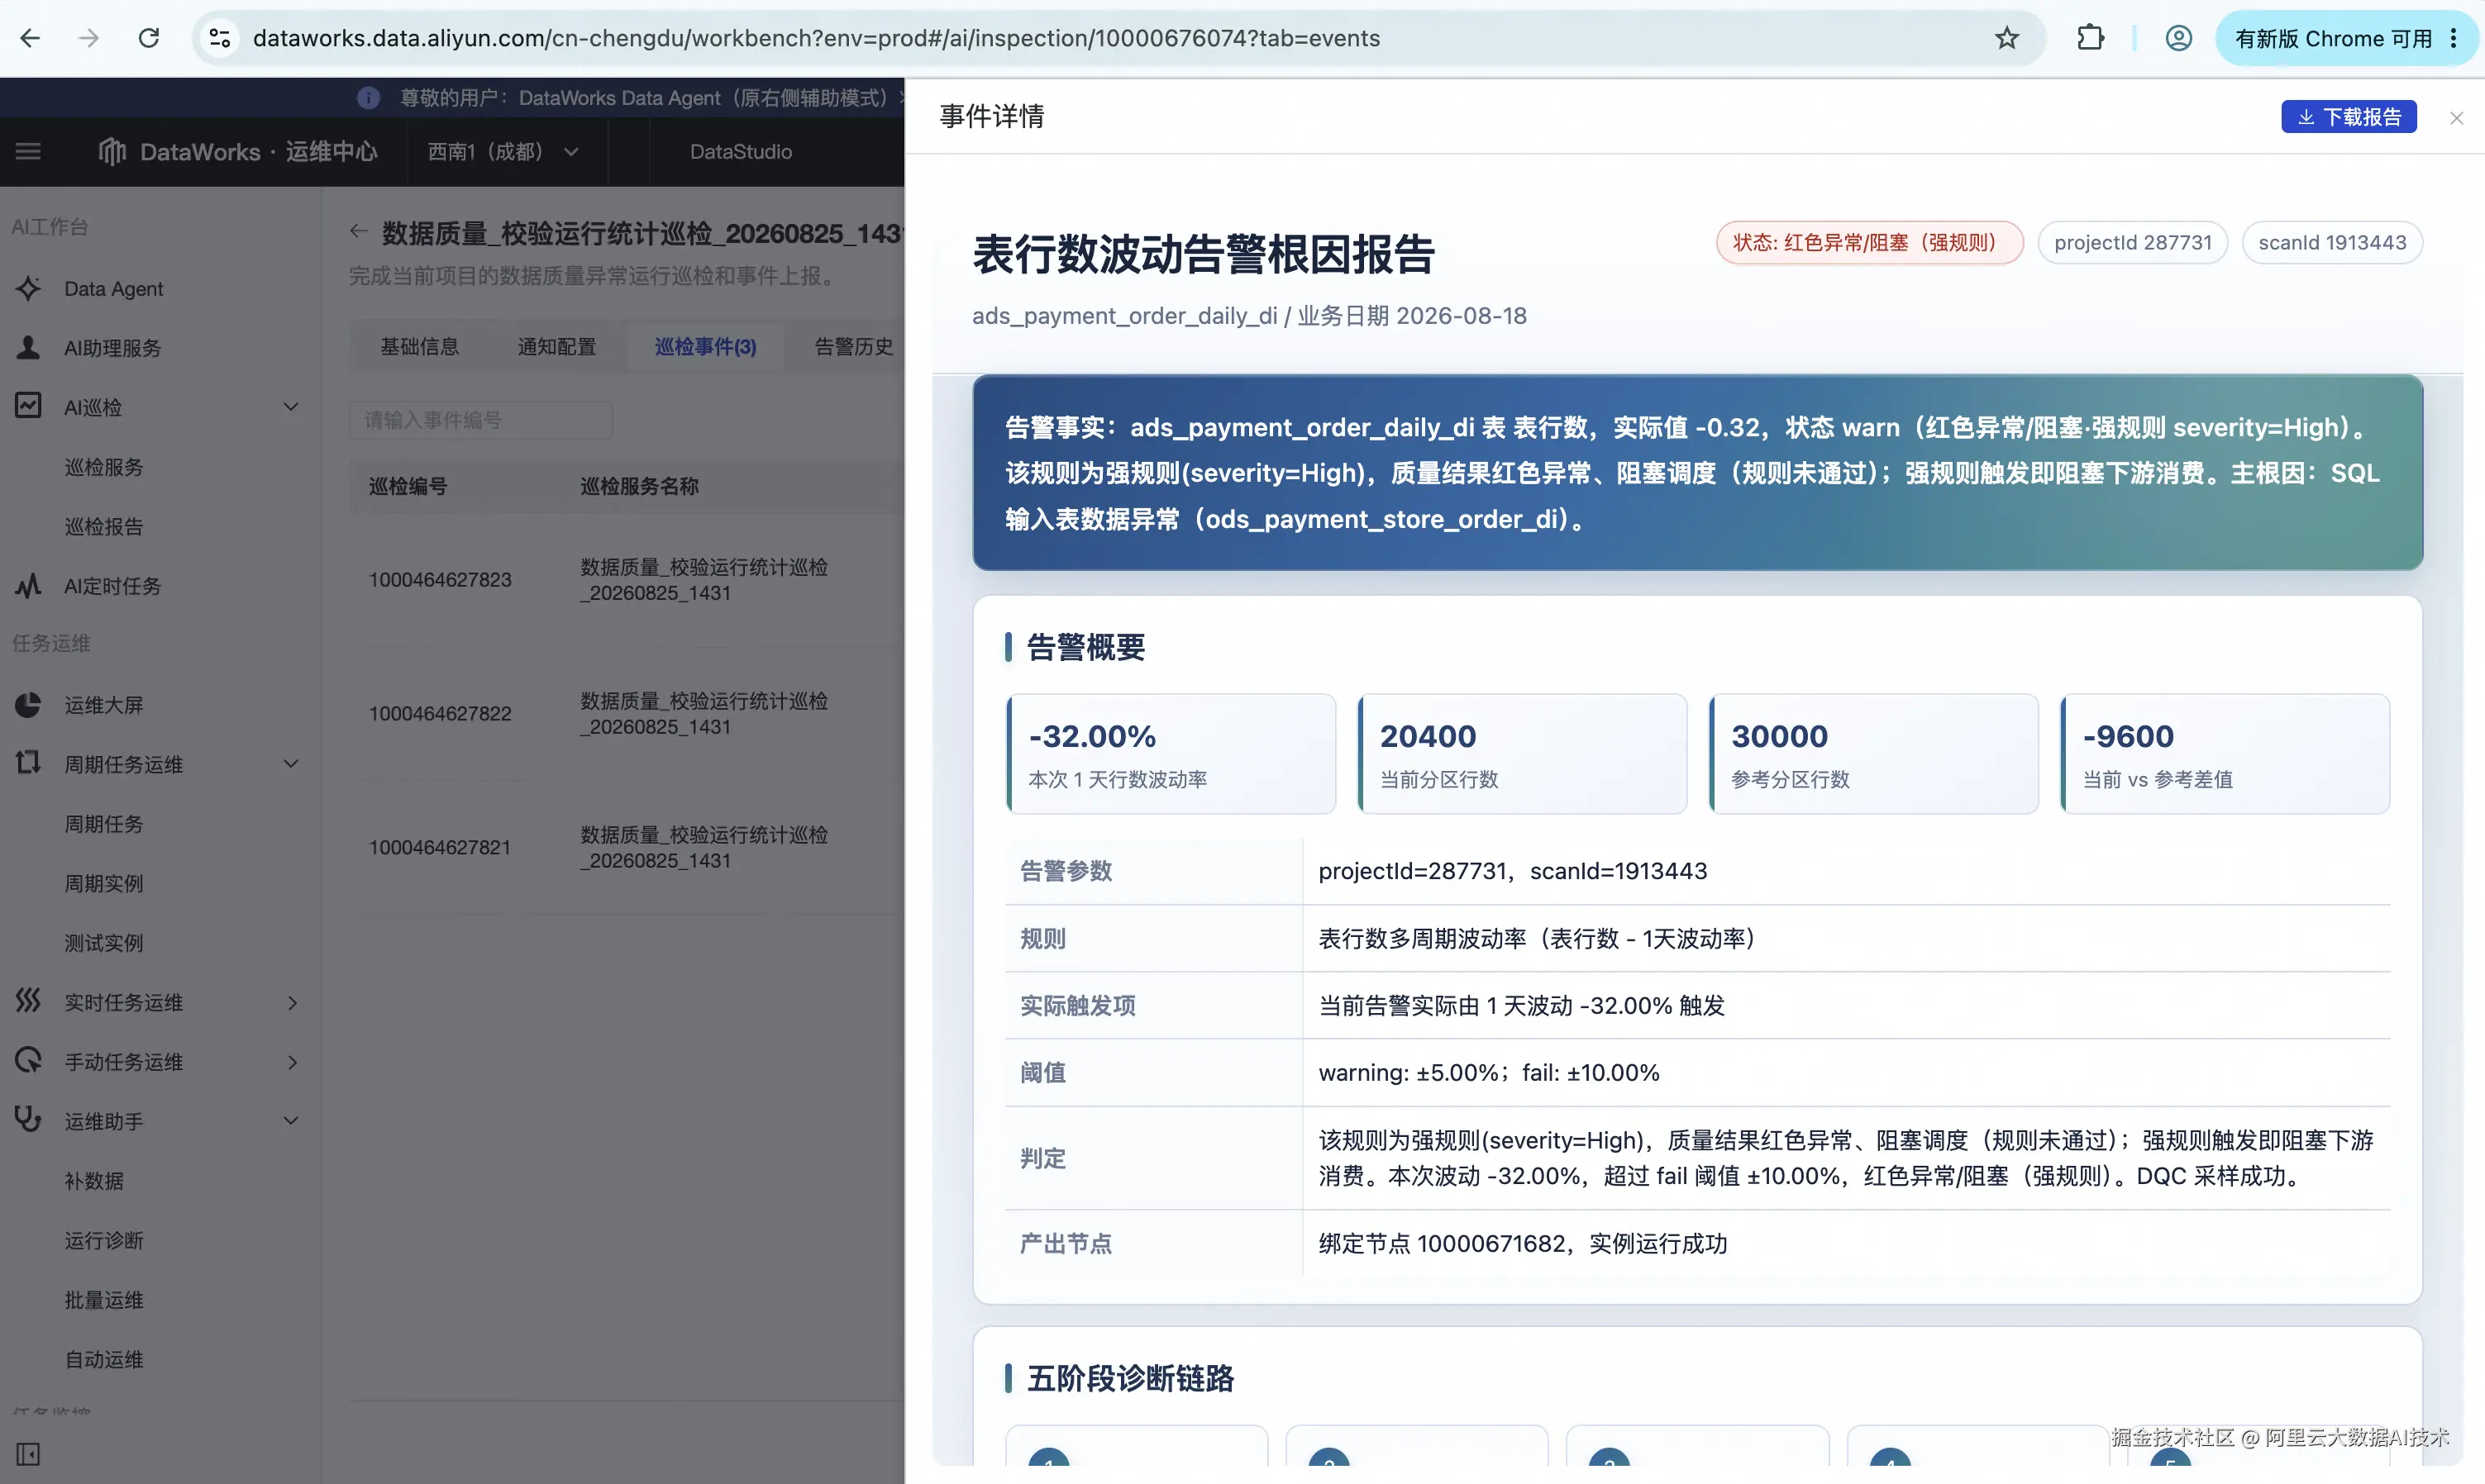Click the AI巡检 sidebar icon

(x=28, y=406)
